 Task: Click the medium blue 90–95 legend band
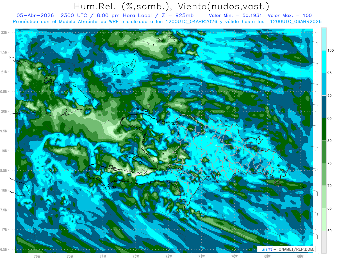[324, 84]
